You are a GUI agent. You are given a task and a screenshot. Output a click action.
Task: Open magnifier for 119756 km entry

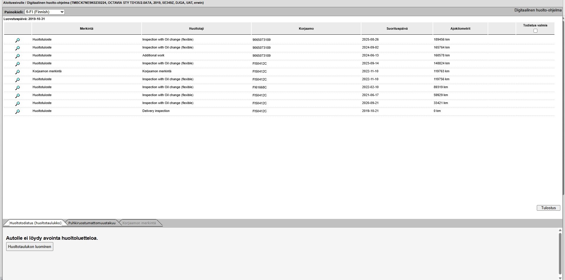pyautogui.click(x=17, y=80)
